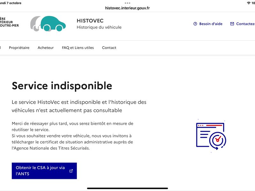Click the OUTRE-MER ministry logo text

point(10,25)
